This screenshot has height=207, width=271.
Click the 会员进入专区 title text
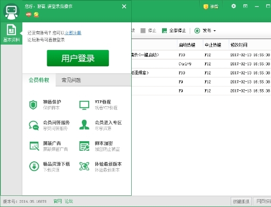click(x=108, y=123)
